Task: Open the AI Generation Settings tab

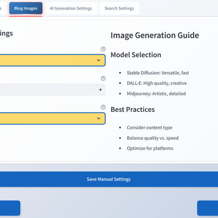Action: [x=71, y=8]
